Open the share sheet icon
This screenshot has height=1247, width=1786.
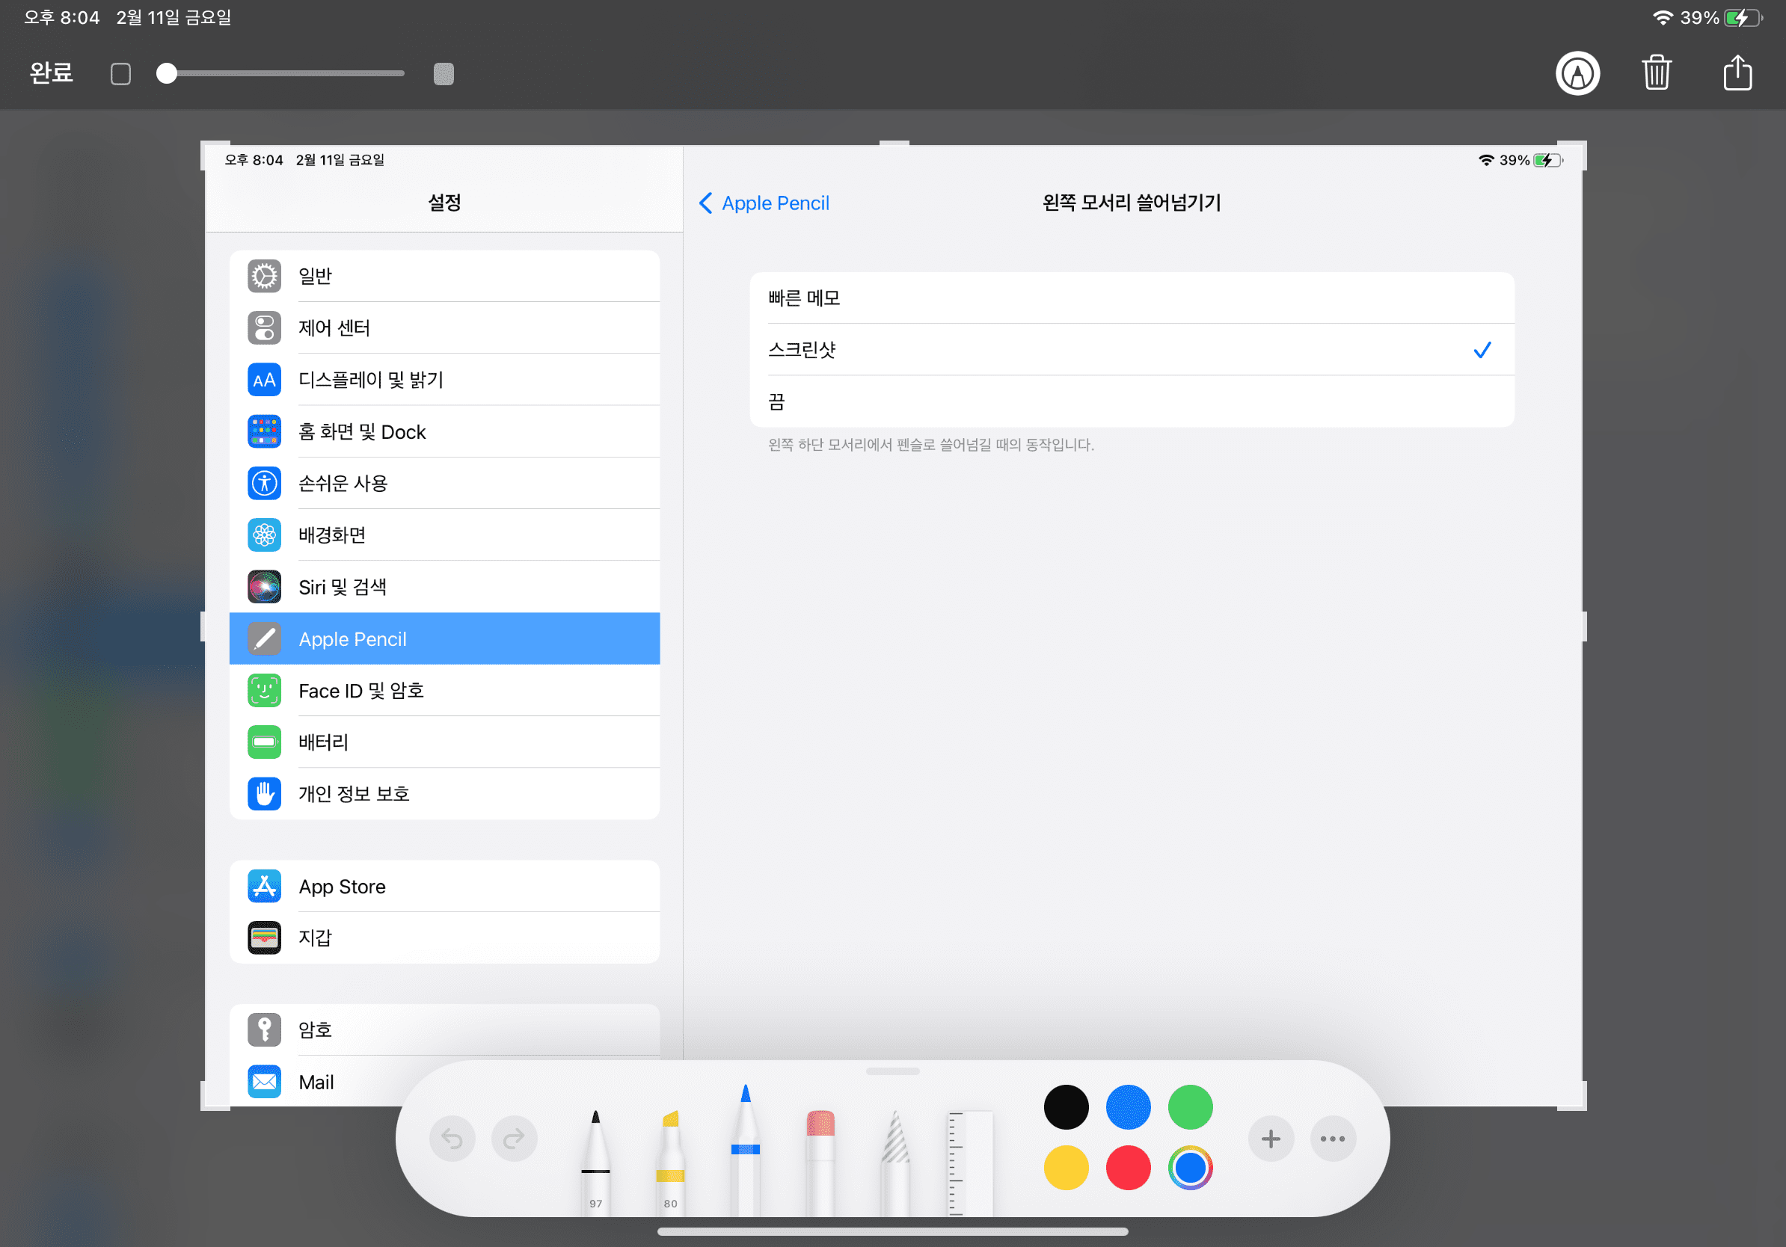[x=1737, y=74]
